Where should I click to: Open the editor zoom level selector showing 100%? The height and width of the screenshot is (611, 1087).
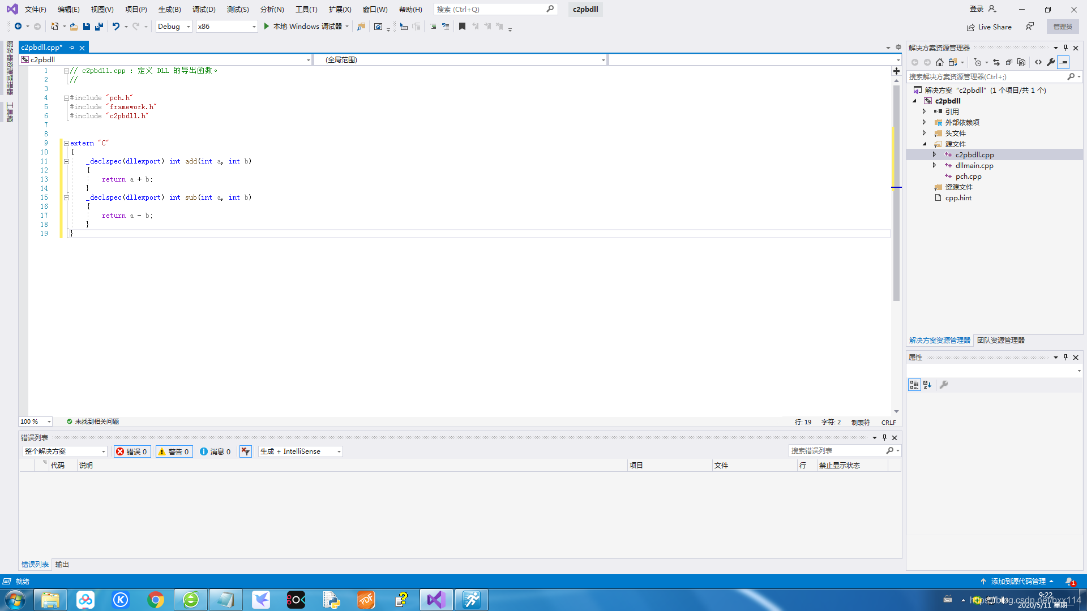click(x=35, y=421)
